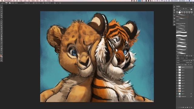Create a new layer group
Screen dimensions: 194x109
(187, 107)
